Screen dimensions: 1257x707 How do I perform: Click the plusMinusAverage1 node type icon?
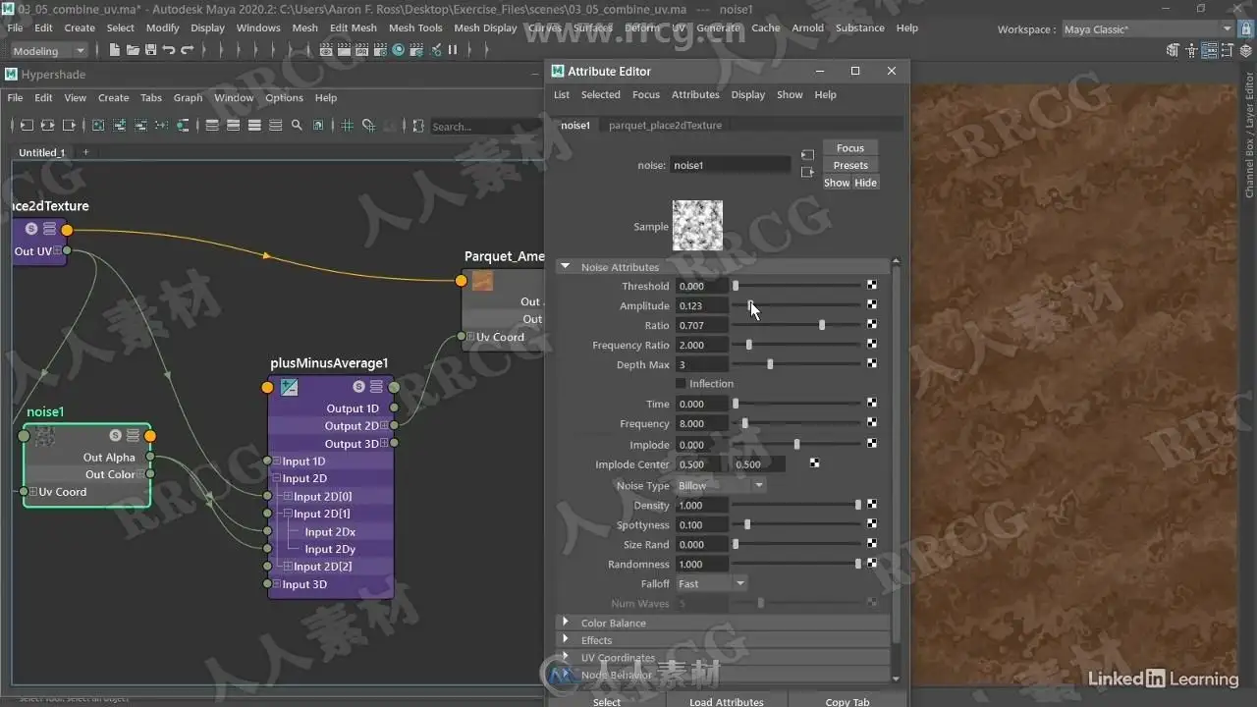point(289,388)
